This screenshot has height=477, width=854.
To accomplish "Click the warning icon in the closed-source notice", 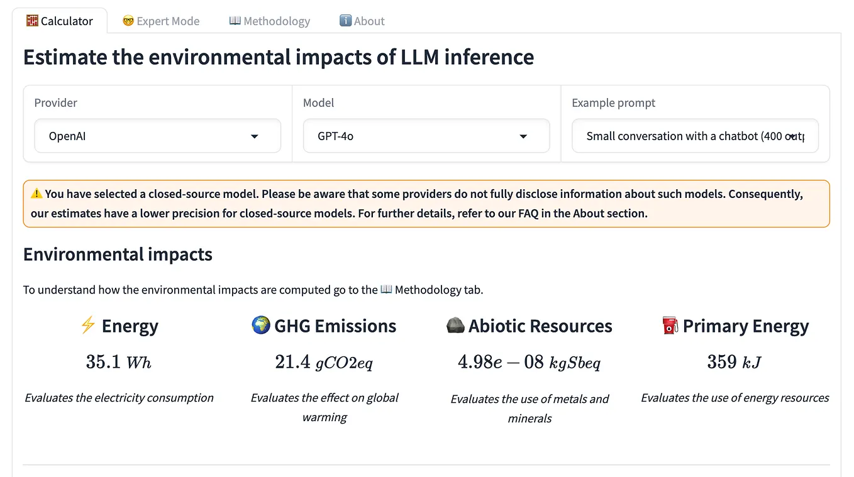I will (x=36, y=194).
